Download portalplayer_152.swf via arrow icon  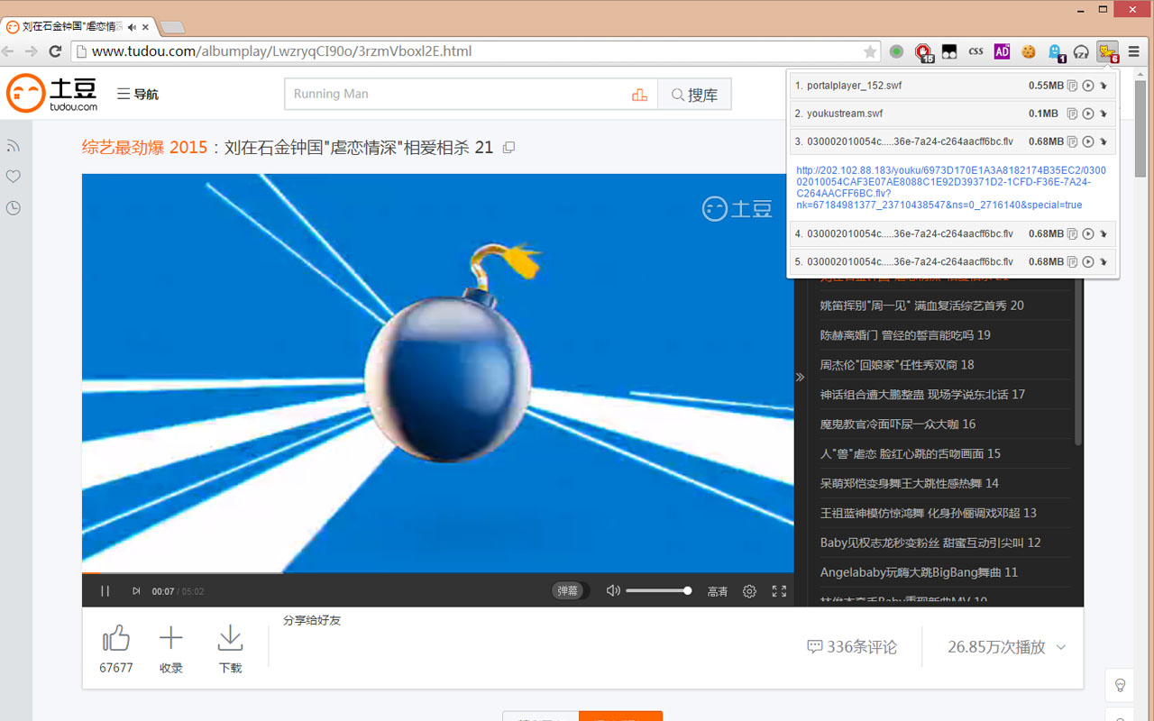point(1104,86)
